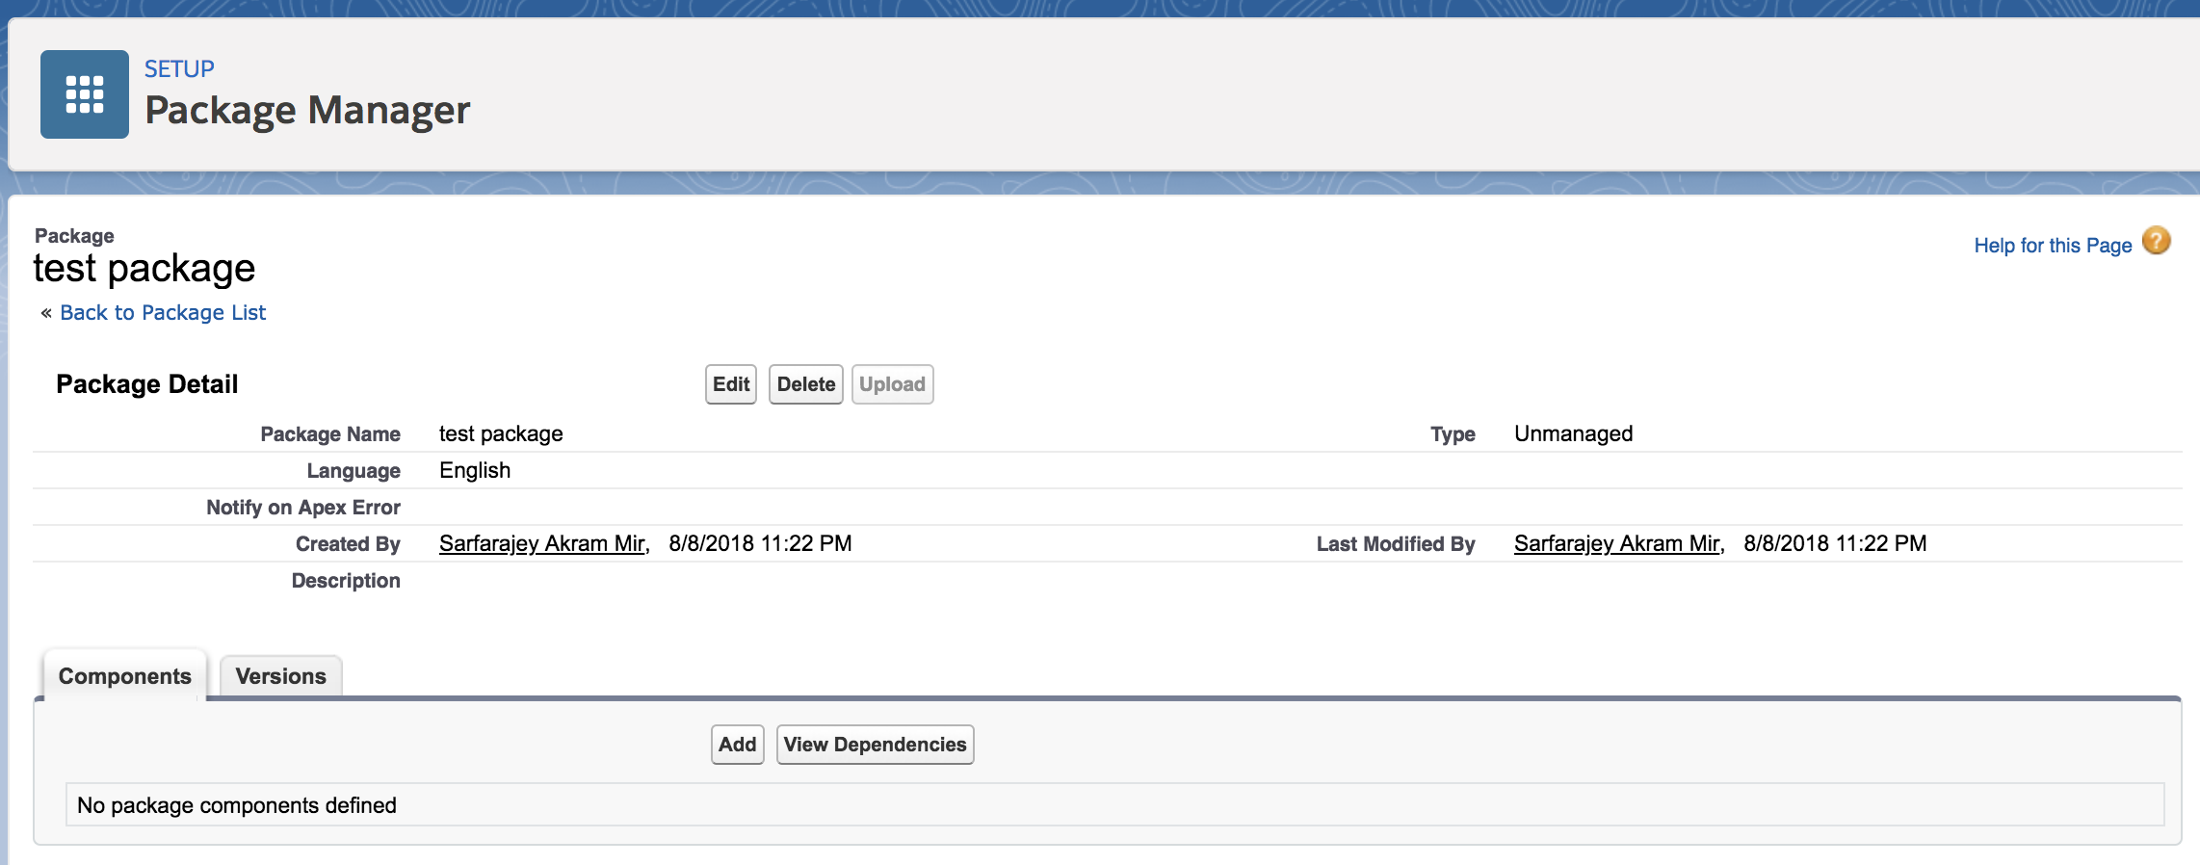Click the Upload button
Screen dimensions: 2200x865
click(891, 384)
